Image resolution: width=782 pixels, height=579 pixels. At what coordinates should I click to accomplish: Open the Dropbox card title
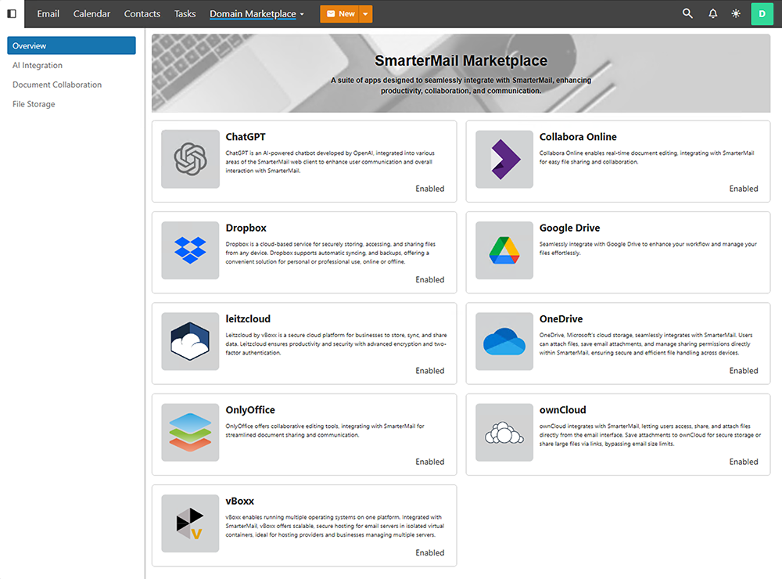click(246, 228)
